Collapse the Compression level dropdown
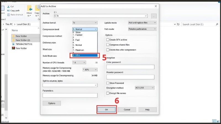Viewport: 221px width, 124px height. click(85, 29)
